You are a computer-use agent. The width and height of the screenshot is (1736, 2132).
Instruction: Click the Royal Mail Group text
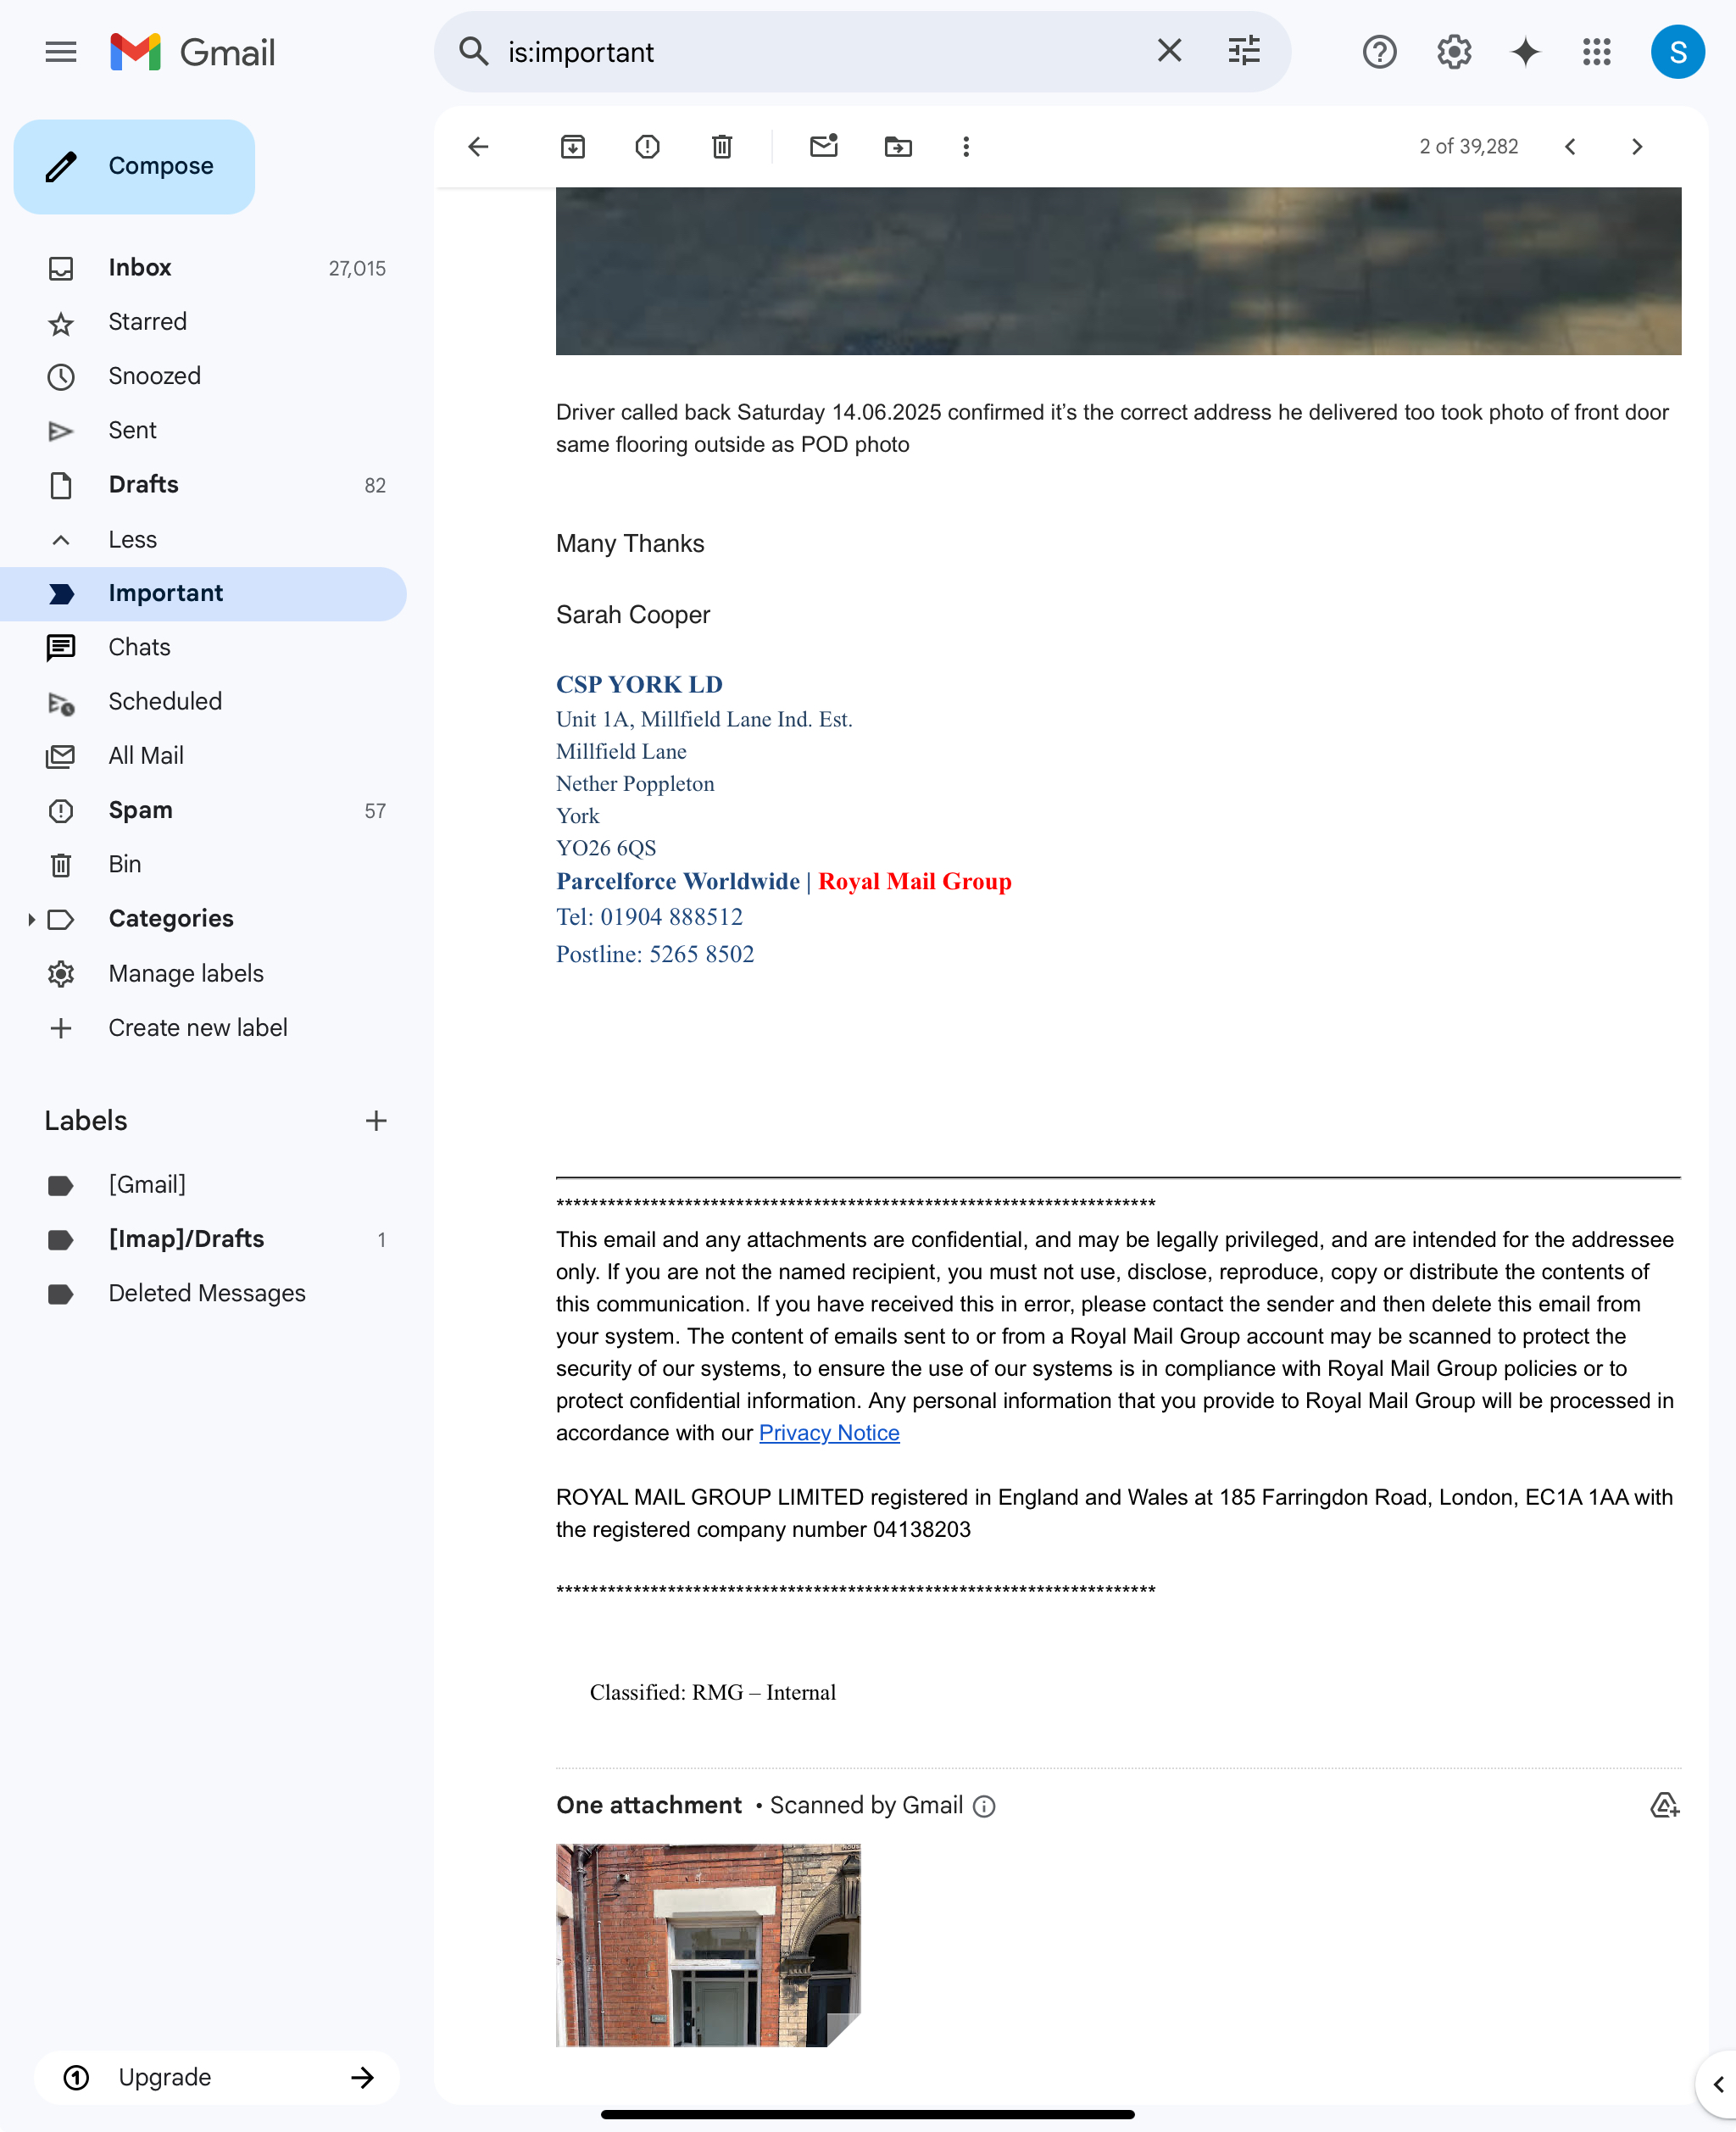(915, 881)
